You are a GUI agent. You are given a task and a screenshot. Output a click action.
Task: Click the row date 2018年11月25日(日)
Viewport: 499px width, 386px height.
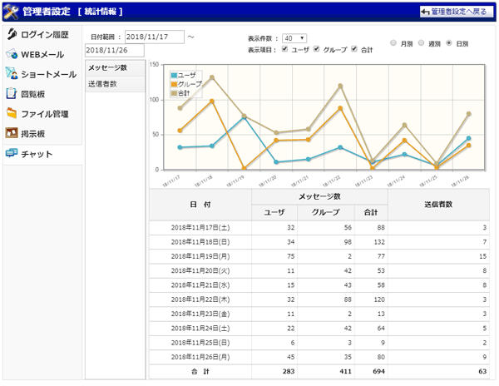[200, 343]
